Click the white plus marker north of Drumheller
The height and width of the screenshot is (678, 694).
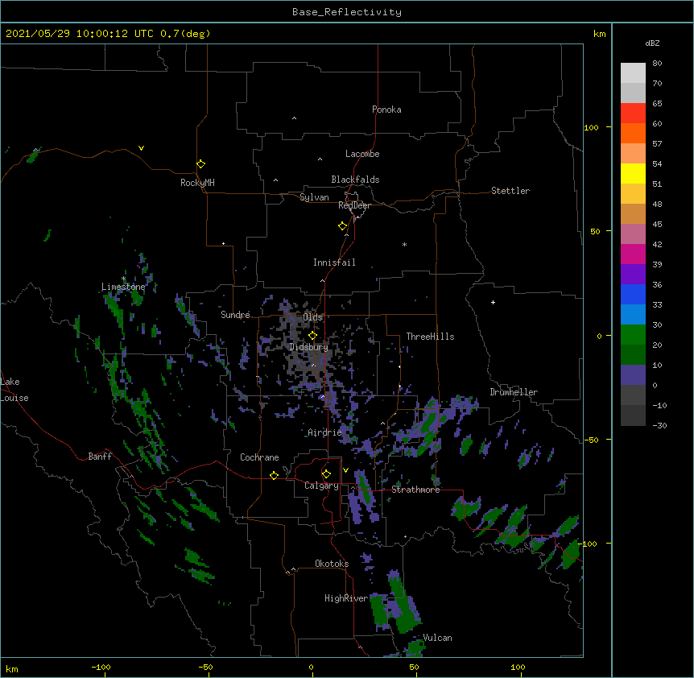[x=493, y=302]
